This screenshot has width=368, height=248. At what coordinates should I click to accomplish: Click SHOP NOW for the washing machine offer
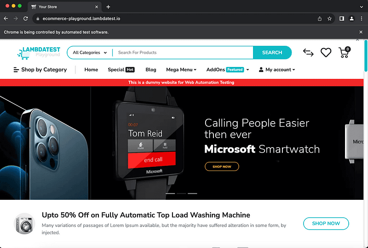coord(326,223)
